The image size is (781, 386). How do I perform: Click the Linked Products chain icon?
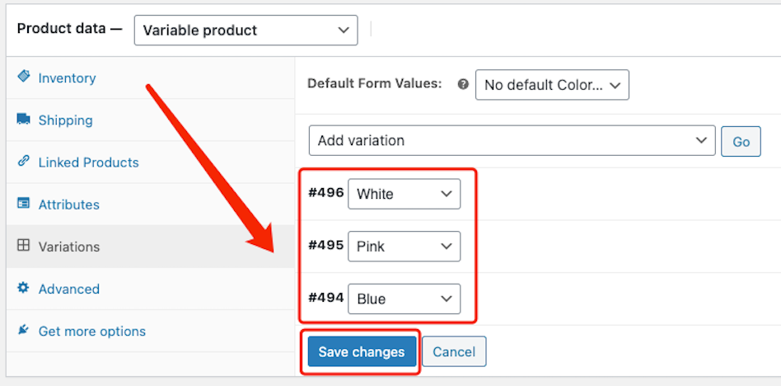click(23, 162)
